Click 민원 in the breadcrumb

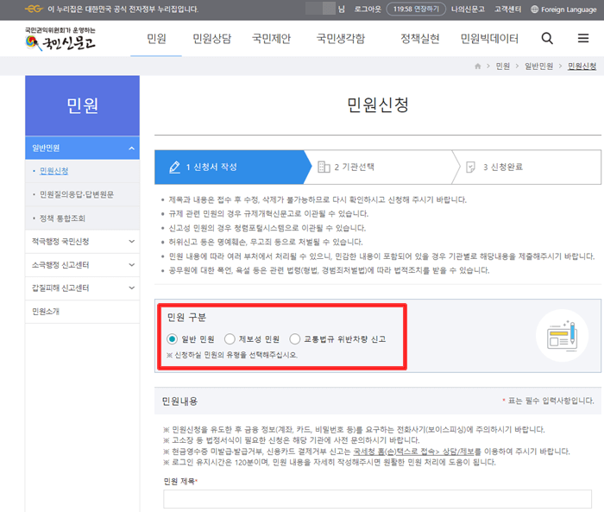pos(503,66)
